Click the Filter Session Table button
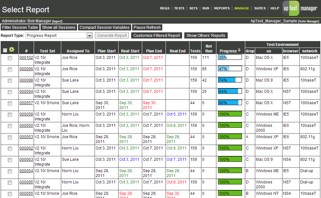 click(20, 27)
